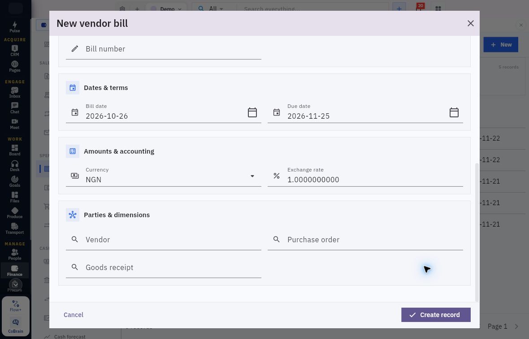Image resolution: width=529 pixels, height=339 pixels.
Task: Open the CoBrain assistant
Action: coord(16,326)
